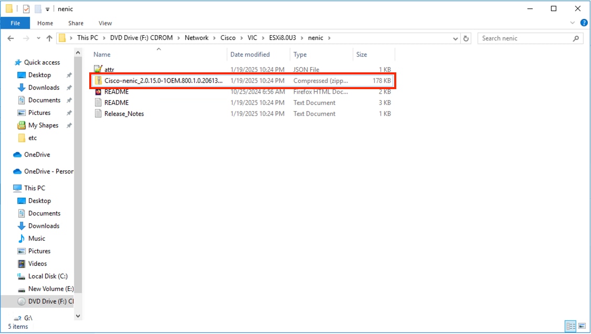Screen dimensions: 591x334
Task: Select the Release_Notes file icon
Action: (x=98, y=114)
